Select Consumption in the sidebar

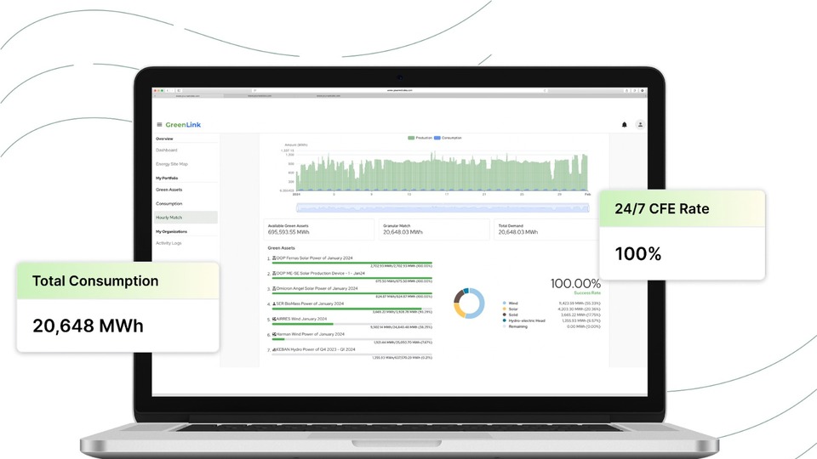pyautogui.click(x=169, y=203)
